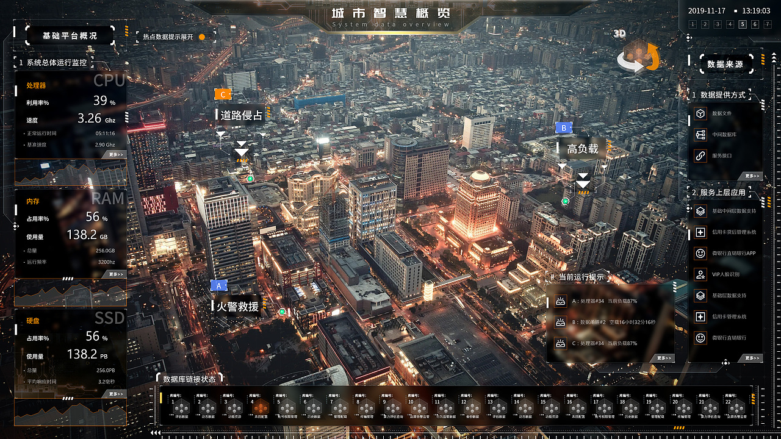Switch to page 1 in top-right pager
Screen dimensions: 781x439
point(691,24)
